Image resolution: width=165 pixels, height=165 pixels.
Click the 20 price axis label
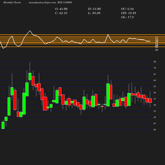pos(155,130)
